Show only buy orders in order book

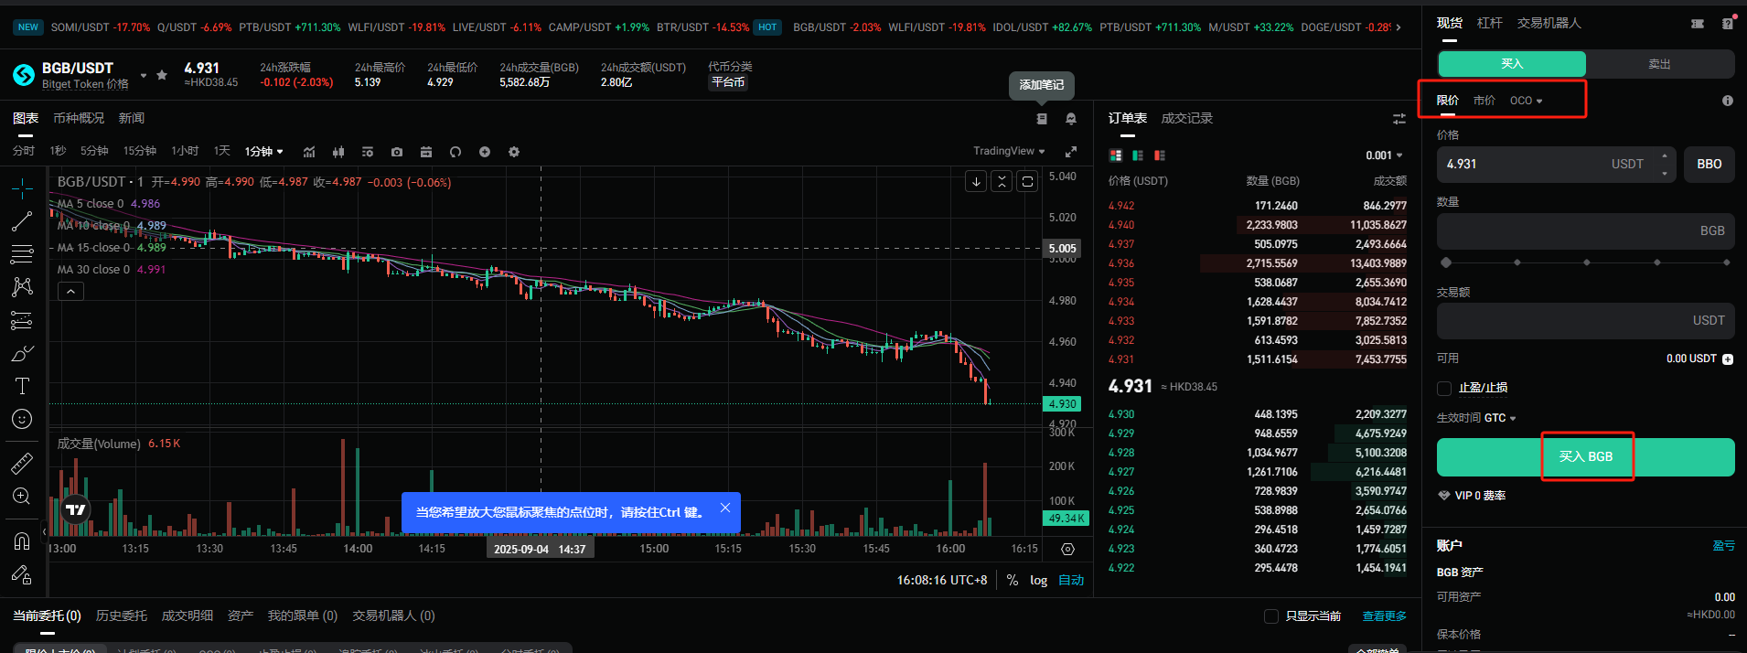1138,155
